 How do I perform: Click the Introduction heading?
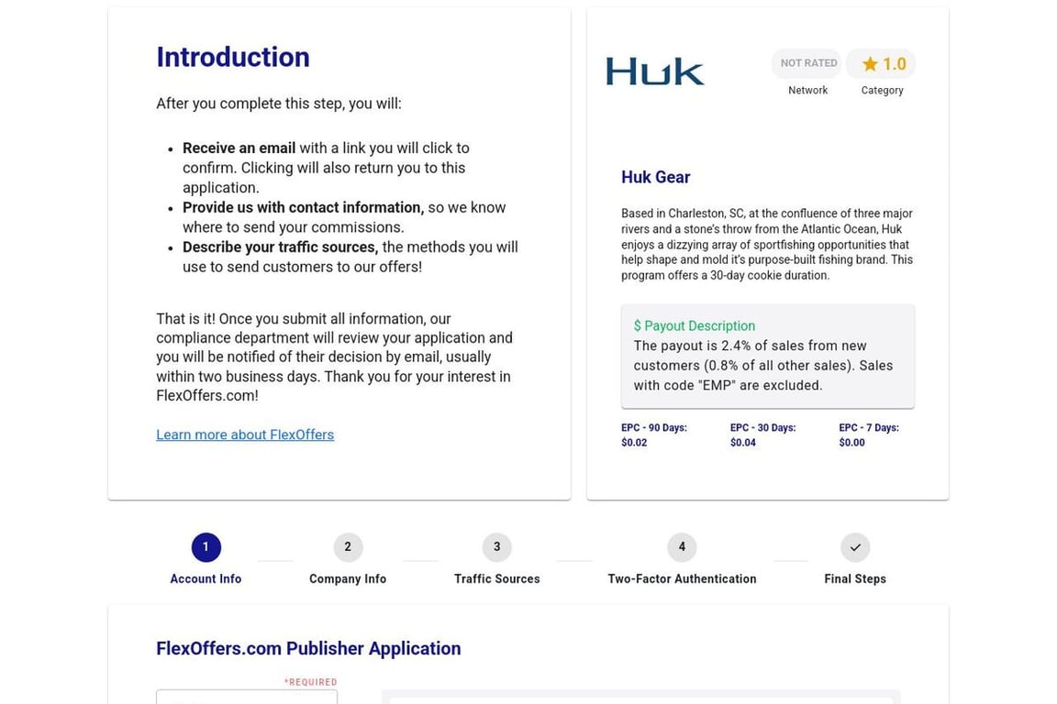(232, 57)
